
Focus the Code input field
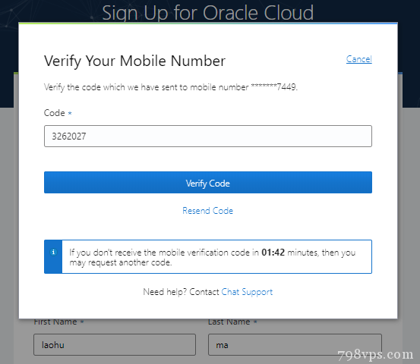coord(208,136)
